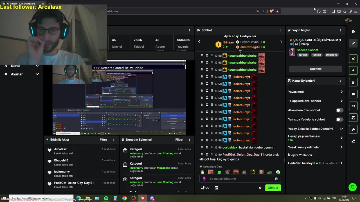
Task: Show previous top gifters with left arrow
Action: (x=199, y=42)
